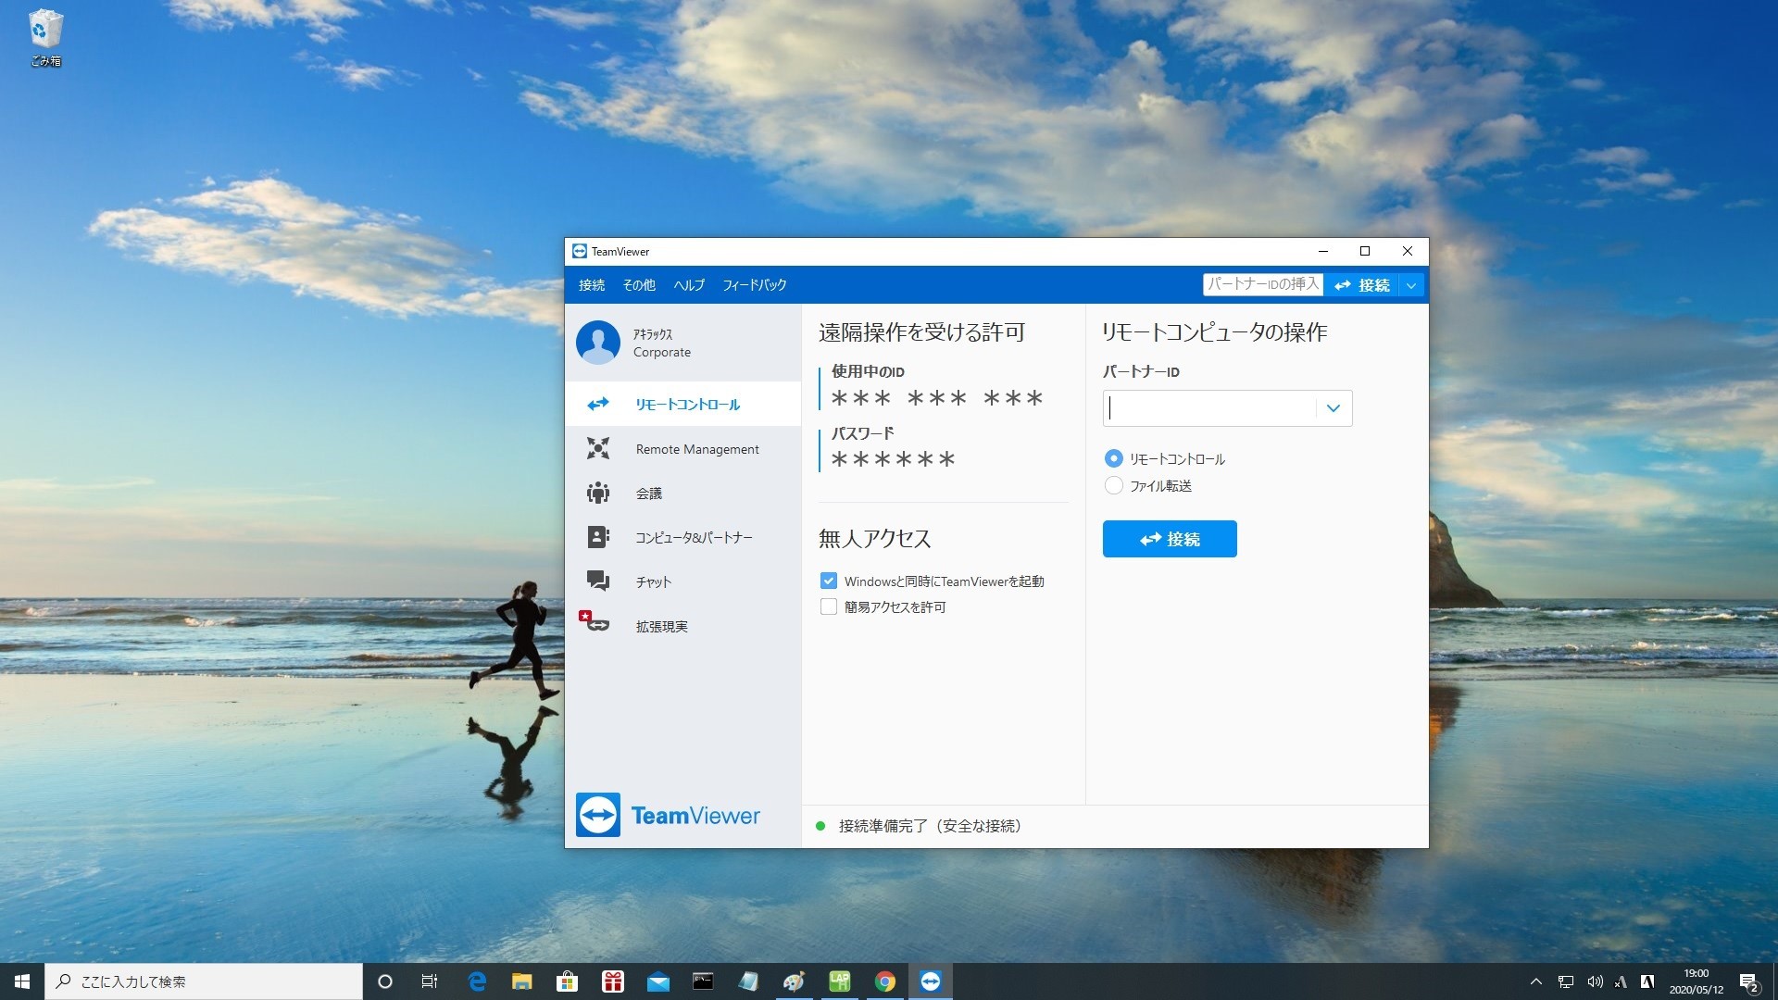Image resolution: width=1778 pixels, height=1000 pixels.
Task: Open the Meeting (会議) people icon
Action: [x=598, y=493]
